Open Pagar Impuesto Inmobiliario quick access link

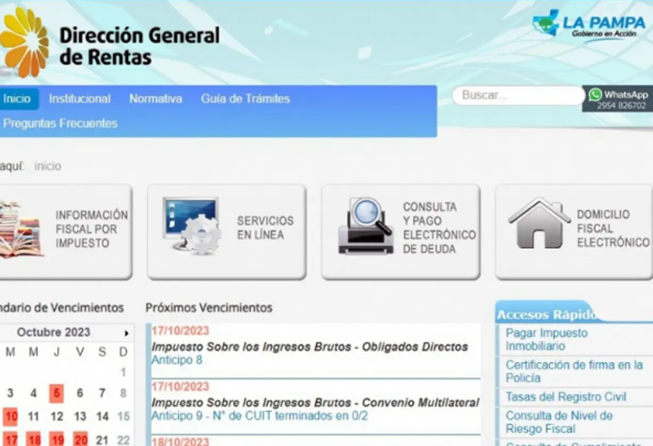pos(546,339)
